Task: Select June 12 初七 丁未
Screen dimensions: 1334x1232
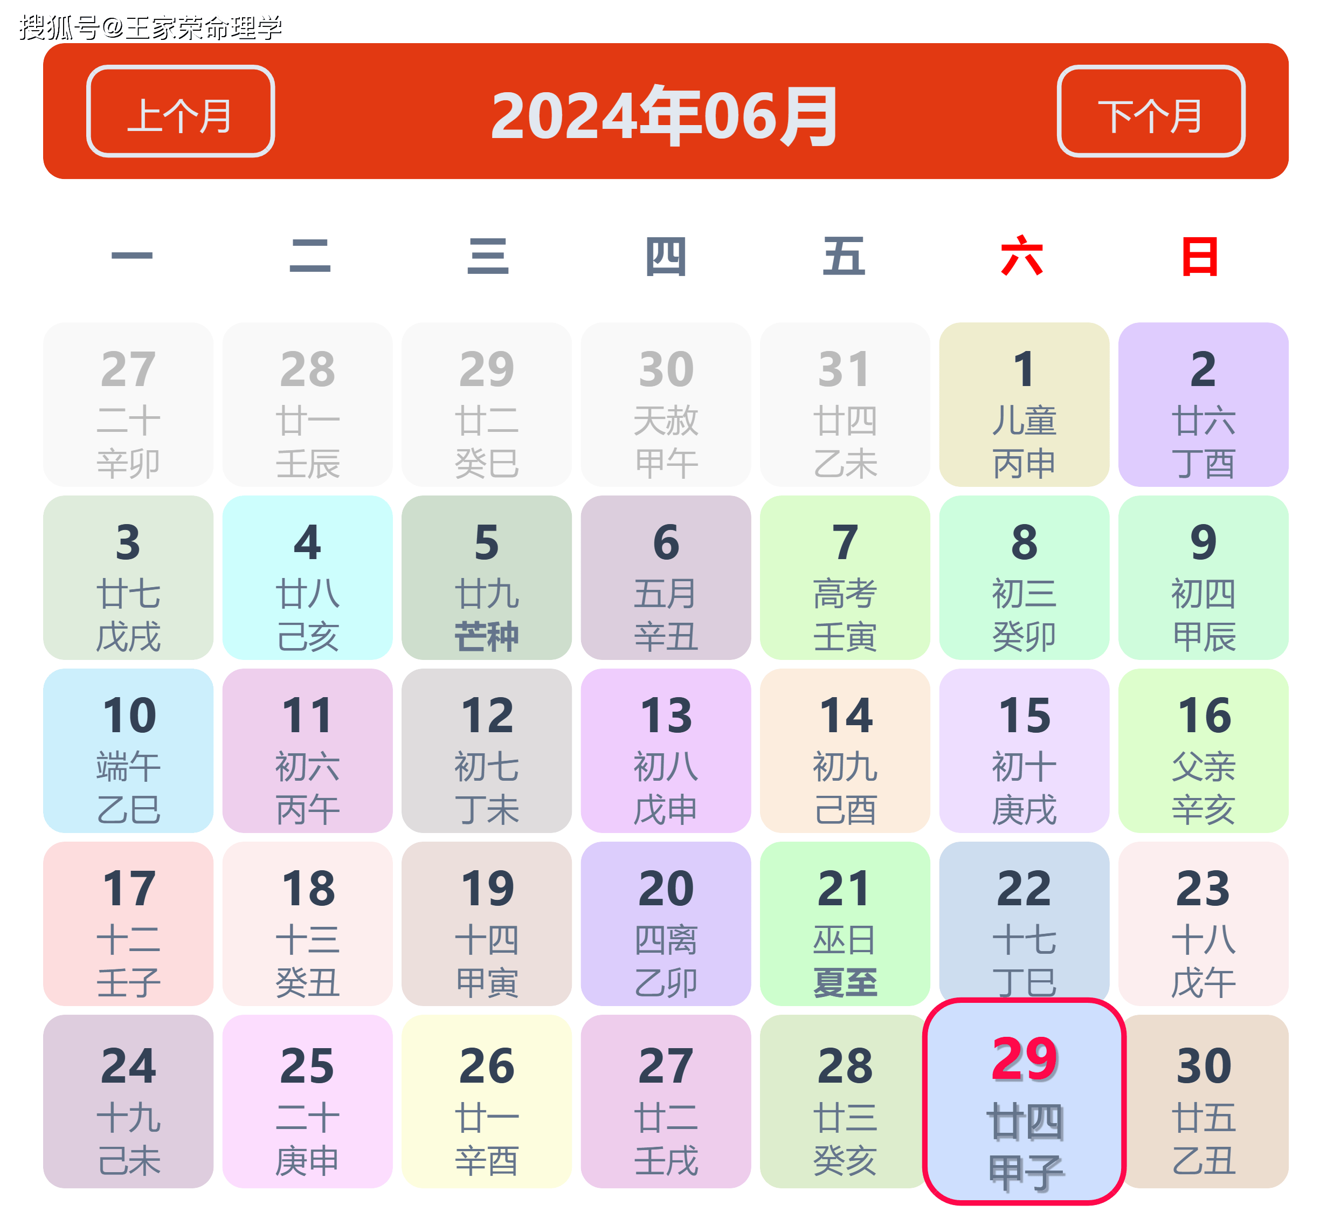Action: point(486,751)
